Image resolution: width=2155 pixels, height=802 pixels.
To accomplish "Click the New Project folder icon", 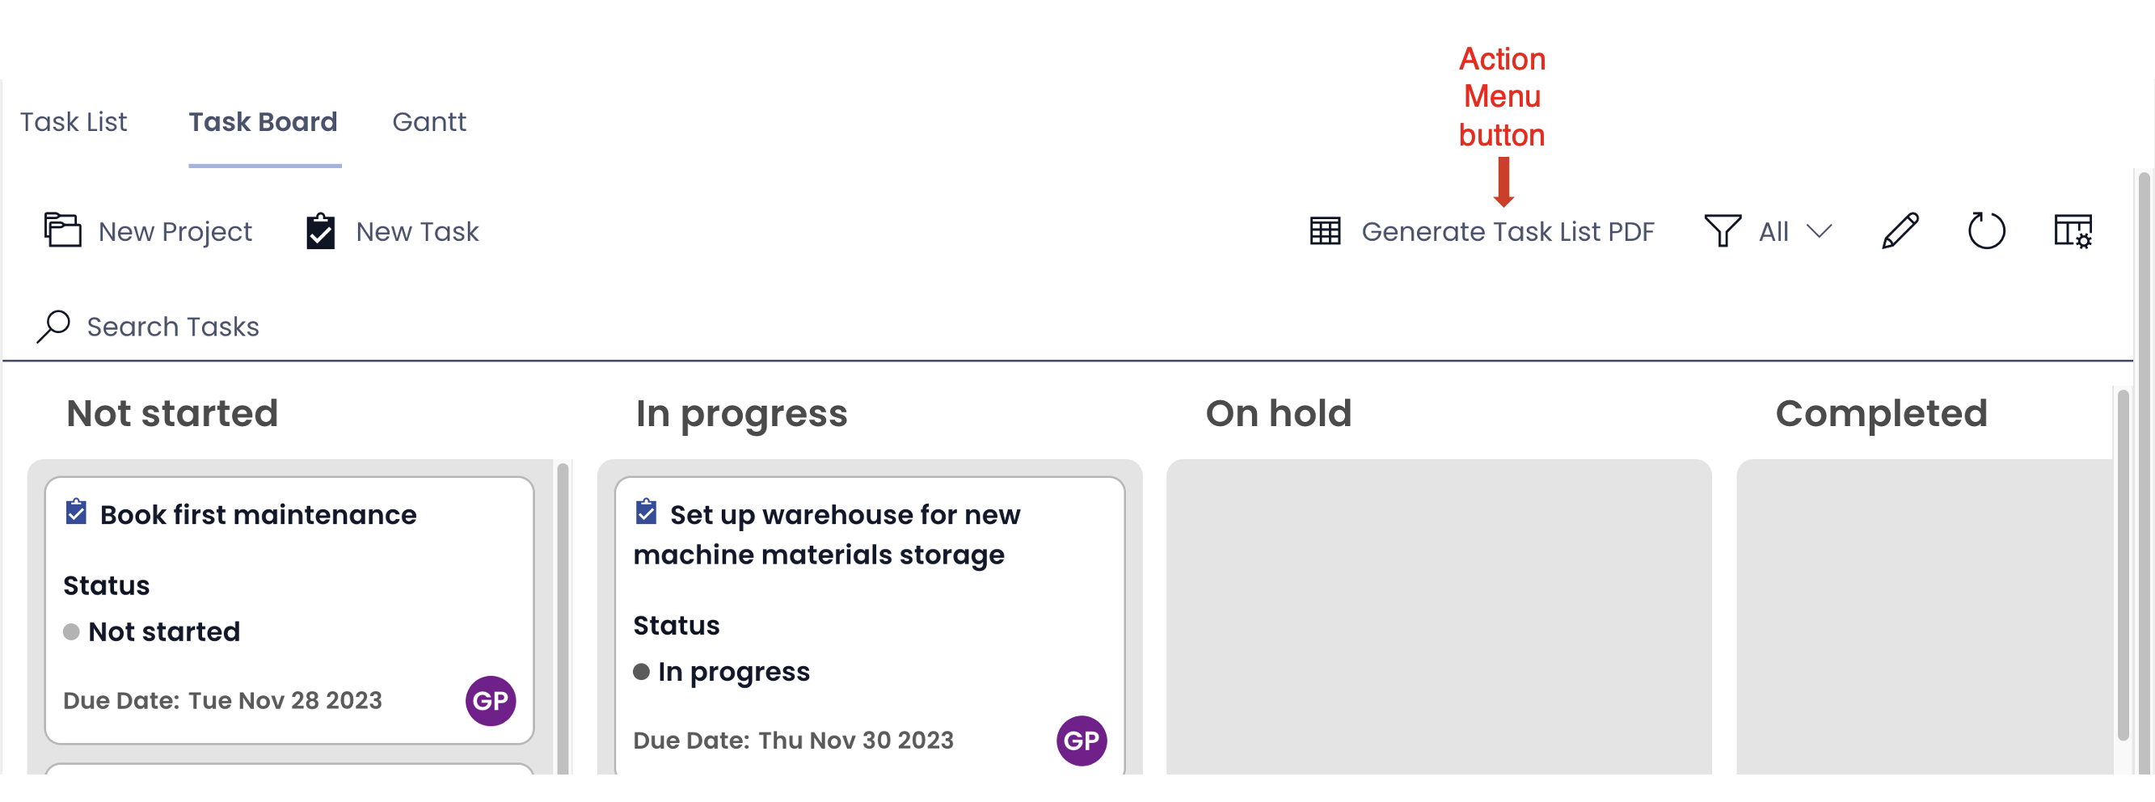I will pyautogui.click(x=62, y=230).
